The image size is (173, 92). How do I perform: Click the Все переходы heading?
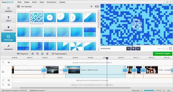(27, 7)
